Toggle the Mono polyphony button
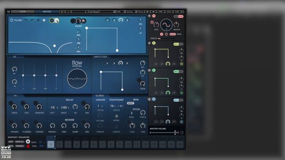285x160 pixels. 116,116
